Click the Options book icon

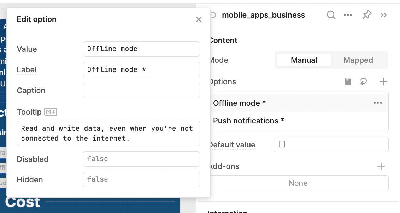point(348,81)
